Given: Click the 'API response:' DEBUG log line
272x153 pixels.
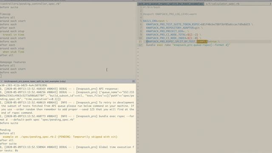Looking at the screenshot, I should click(59, 89).
